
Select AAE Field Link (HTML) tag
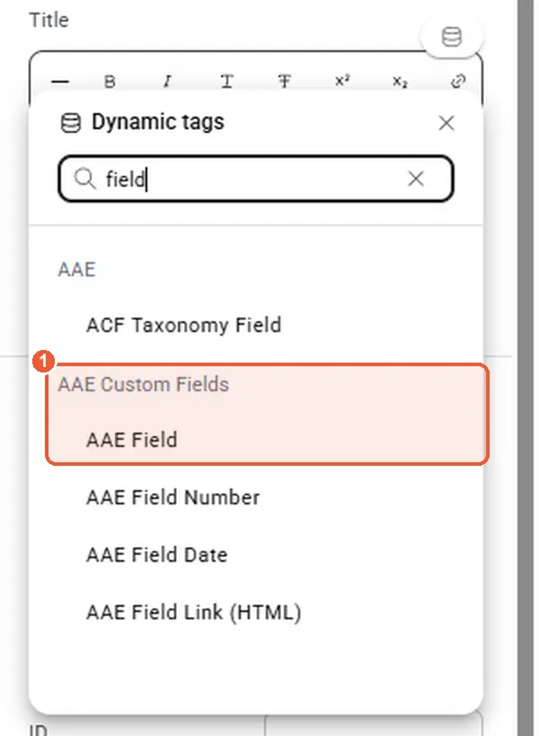(x=194, y=612)
